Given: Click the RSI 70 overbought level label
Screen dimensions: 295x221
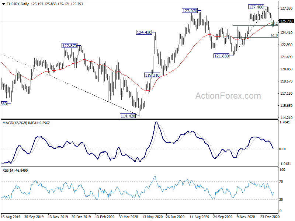Looking at the screenshot, I should click(281, 182).
